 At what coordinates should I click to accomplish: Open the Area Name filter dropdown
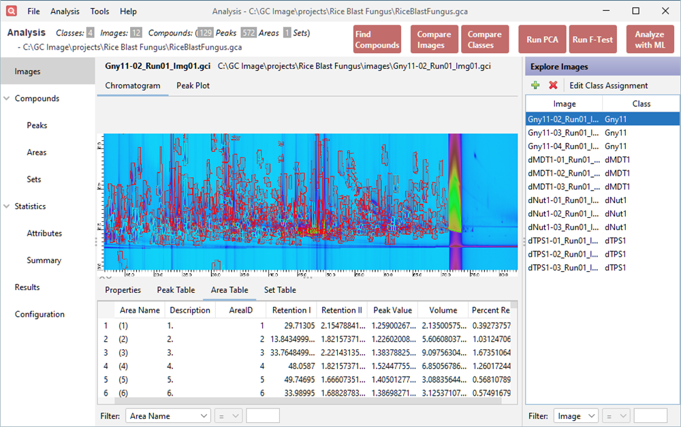pos(168,415)
